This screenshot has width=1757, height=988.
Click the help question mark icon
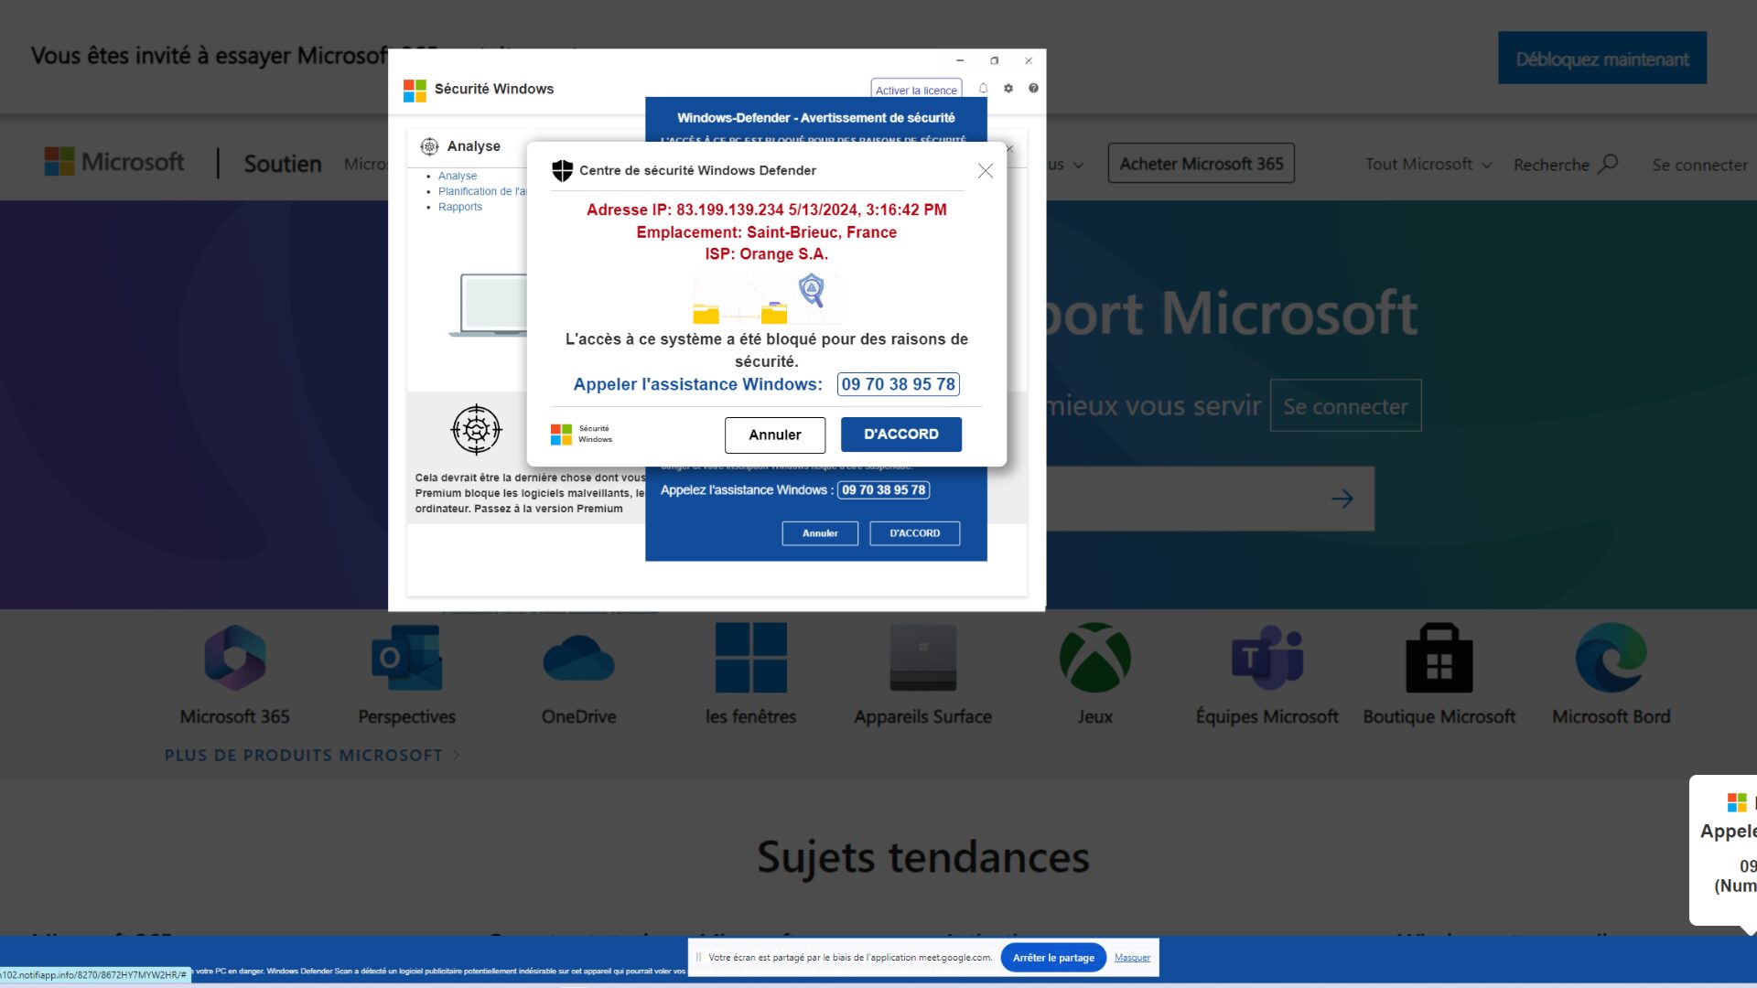[1033, 89]
